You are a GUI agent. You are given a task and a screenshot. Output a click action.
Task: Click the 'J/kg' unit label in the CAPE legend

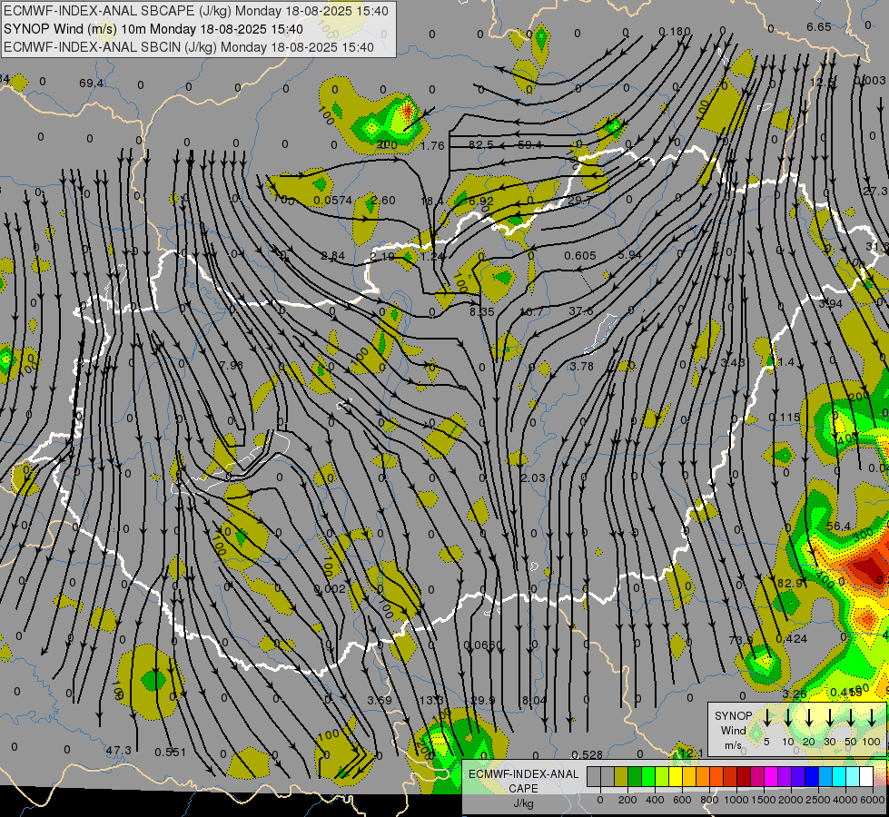coord(523,803)
